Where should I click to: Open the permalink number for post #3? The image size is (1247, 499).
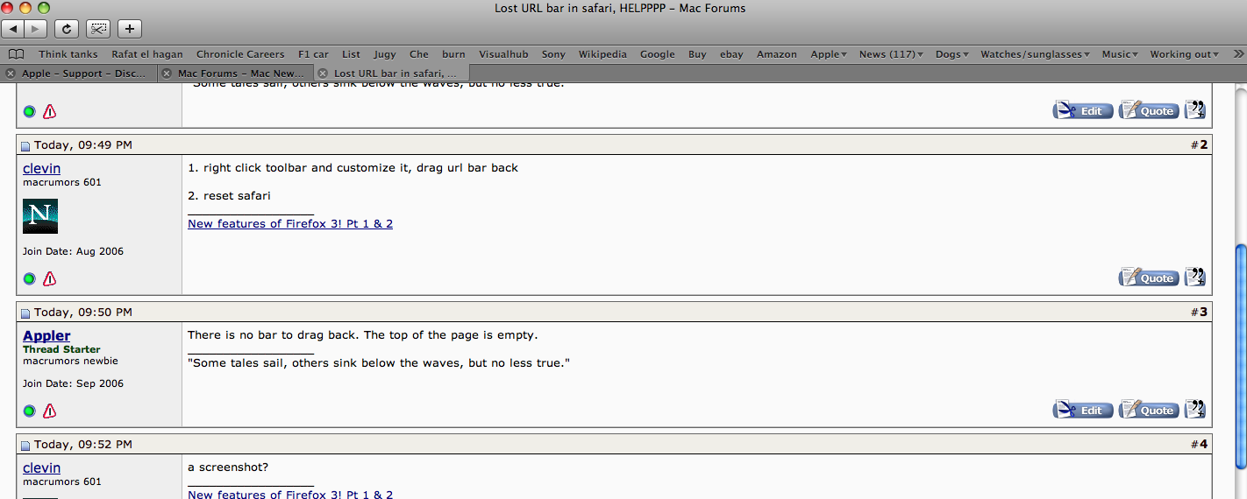tap(1203, 312)
